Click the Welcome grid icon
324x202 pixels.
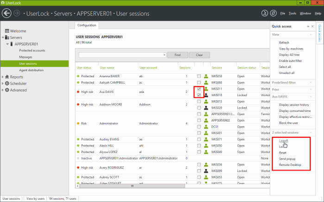click(7, 31)
